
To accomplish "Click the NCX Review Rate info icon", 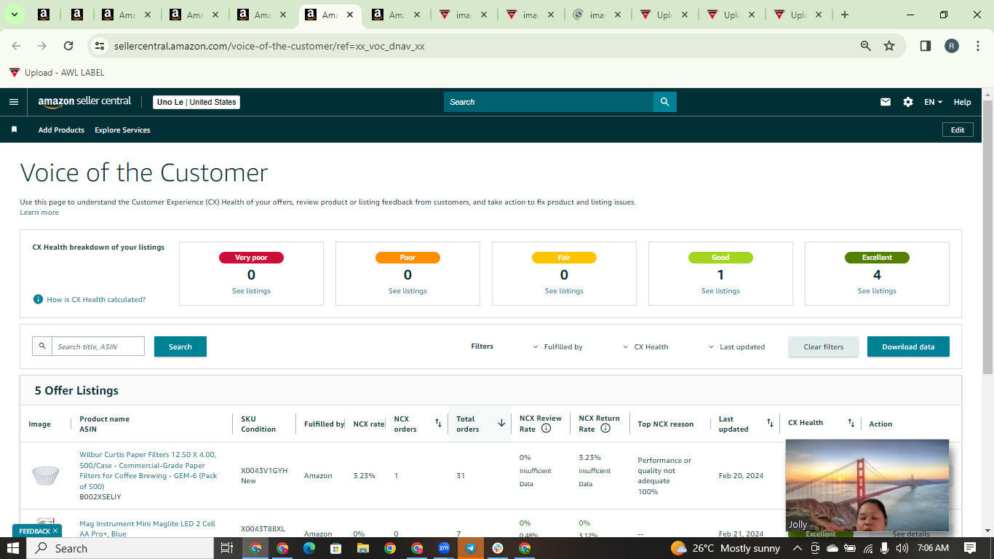I will [x=546, y=429].
